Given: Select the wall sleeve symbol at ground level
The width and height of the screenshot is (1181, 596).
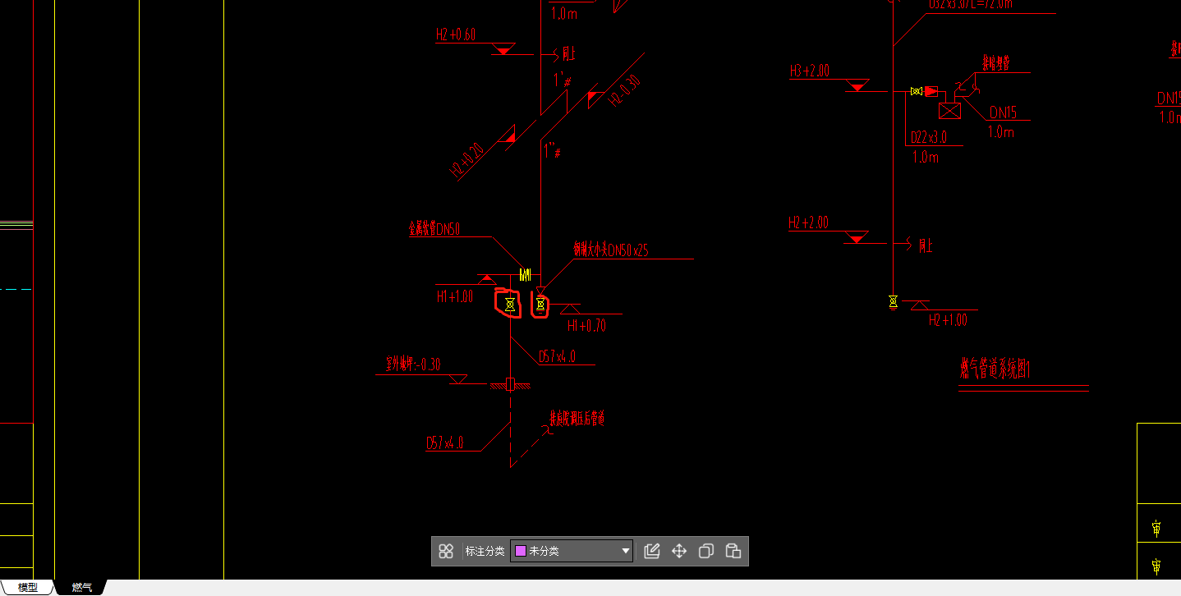Looking at the screenshot, I should (x=510, y=384).
